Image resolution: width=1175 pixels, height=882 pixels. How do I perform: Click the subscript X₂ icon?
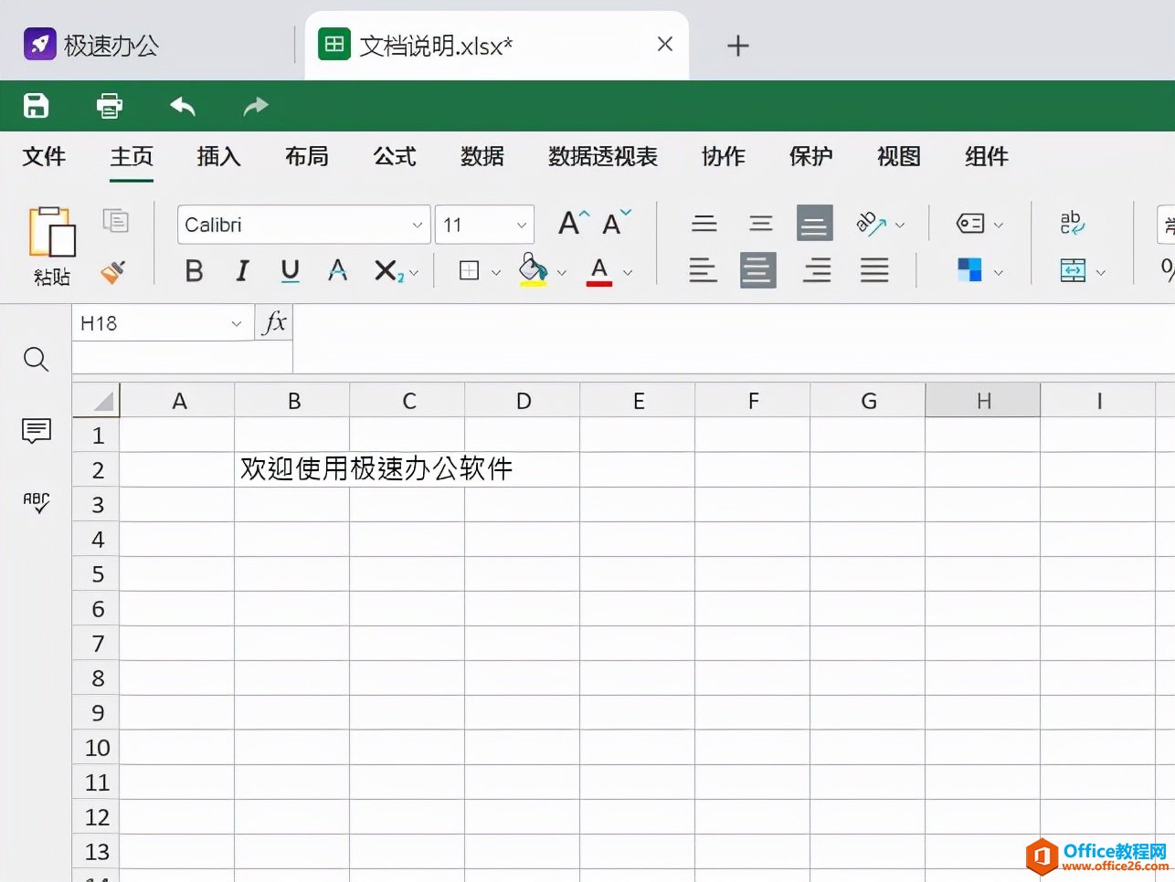(388, 271)
